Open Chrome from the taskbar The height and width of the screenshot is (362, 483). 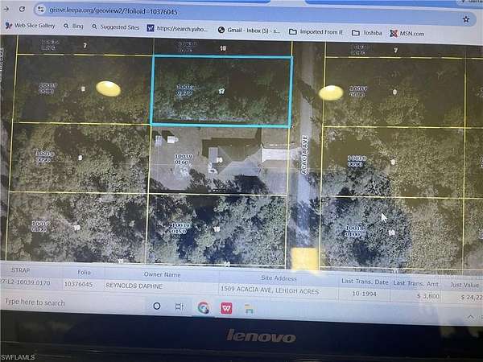pyautogui.click(x=204, y=307)
